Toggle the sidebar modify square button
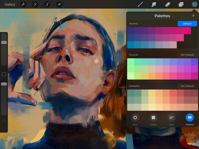The width and height of the screenshot is (199, 149). (4, 74)
